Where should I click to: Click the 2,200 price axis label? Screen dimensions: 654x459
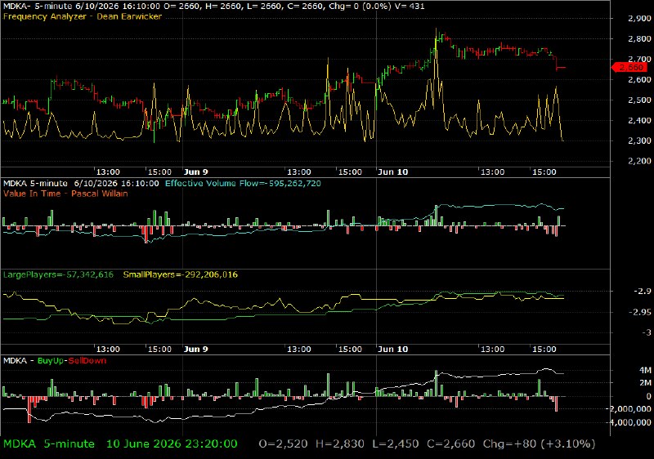click(639, 161)
